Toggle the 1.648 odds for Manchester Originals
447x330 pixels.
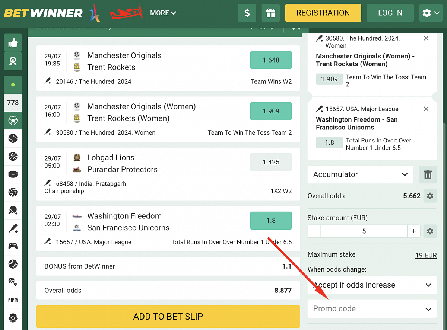pos(271,60)
